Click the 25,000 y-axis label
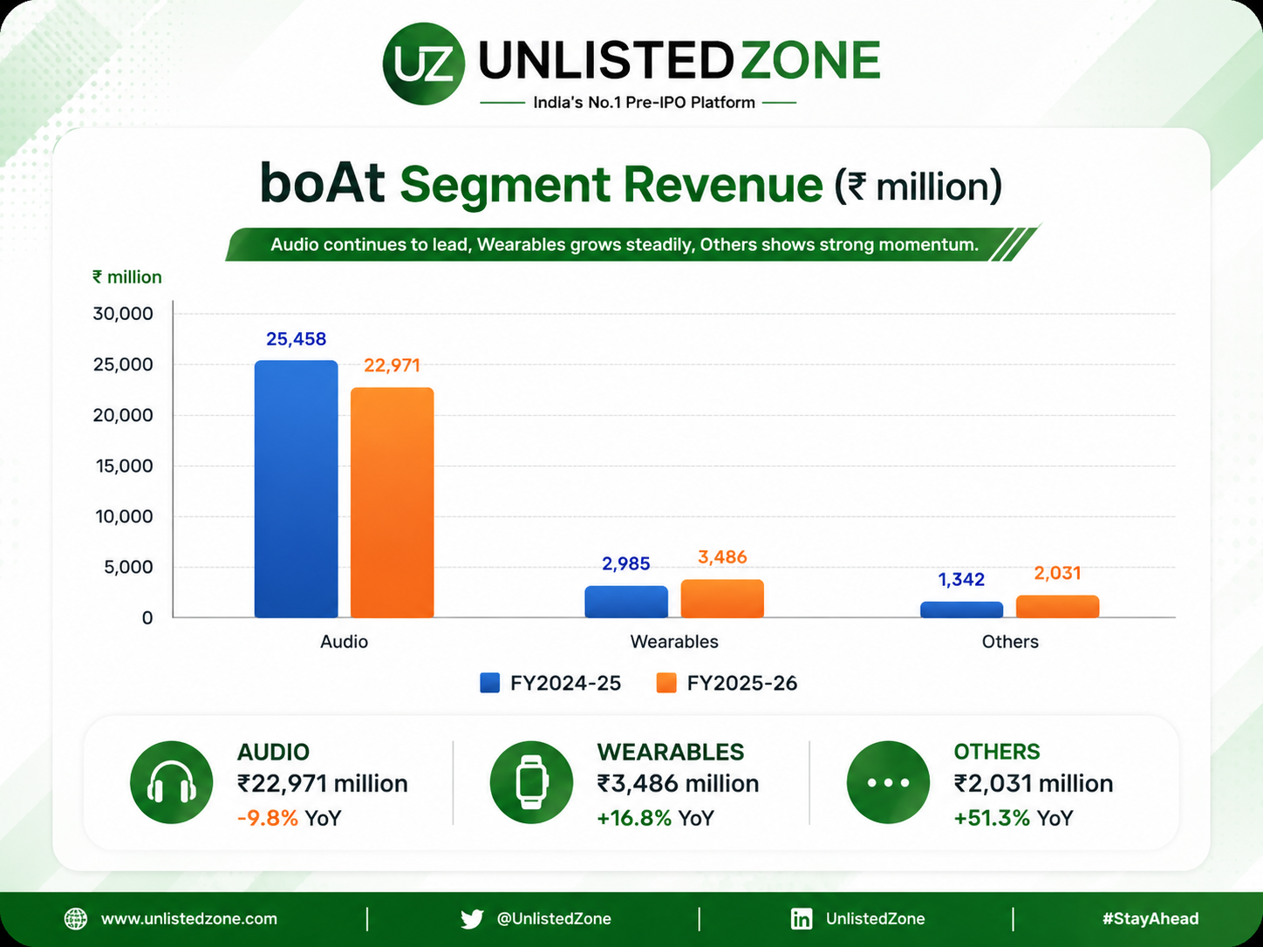 tap(123, 364)
